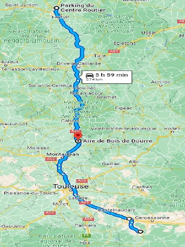The image size is (185, 247).
Task: Click the Carcassonne city label
Action: 152,218
